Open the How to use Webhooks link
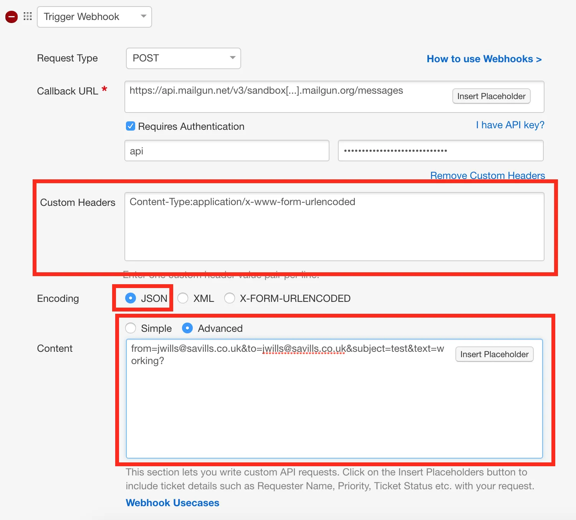This screenshot has width=576, height=520. 484,59
